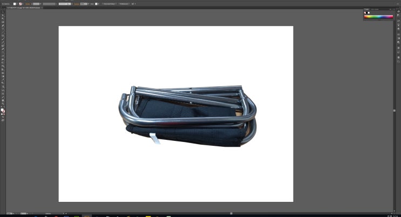Select the Gradient tool

3,76
